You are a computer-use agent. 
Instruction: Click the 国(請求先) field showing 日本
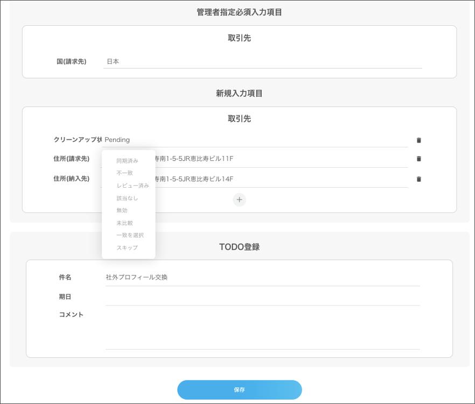tap(262, 62)
